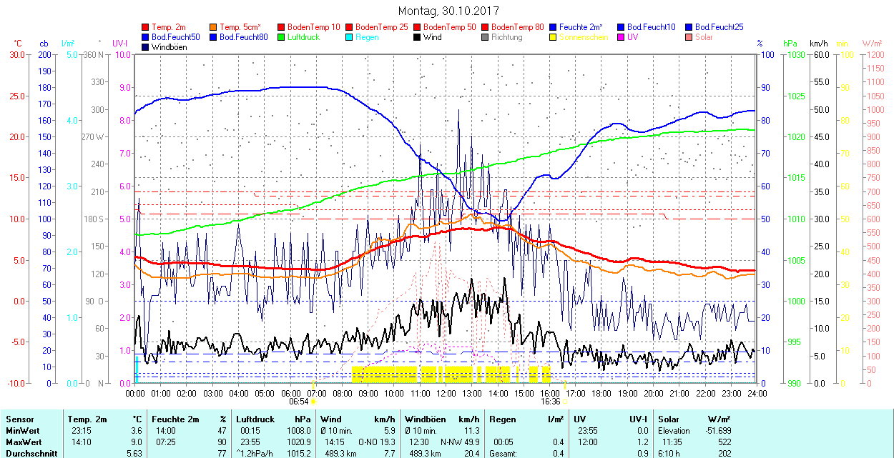Click the red Temp. 2m legend swatch
Screen dimensions: 894x458
tap(146, 27)
